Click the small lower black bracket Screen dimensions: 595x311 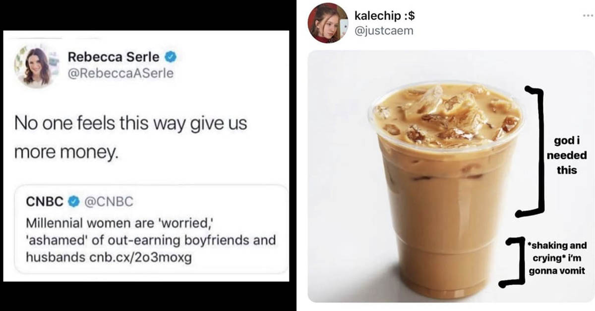click(x=512, y=262)
